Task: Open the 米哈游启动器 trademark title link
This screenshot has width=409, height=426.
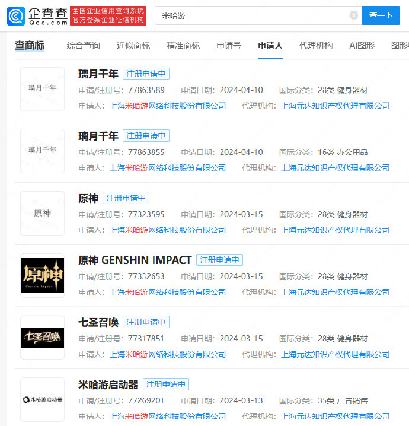Action: tap(108, 384)
